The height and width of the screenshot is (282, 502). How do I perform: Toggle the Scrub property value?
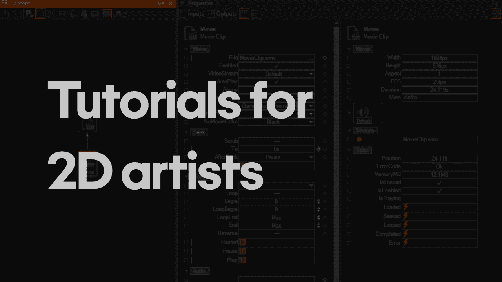click(x=276, y=141)
